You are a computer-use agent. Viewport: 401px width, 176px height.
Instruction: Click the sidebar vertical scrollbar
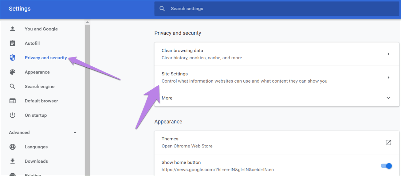pyautogui.click(x=87, y=93)
